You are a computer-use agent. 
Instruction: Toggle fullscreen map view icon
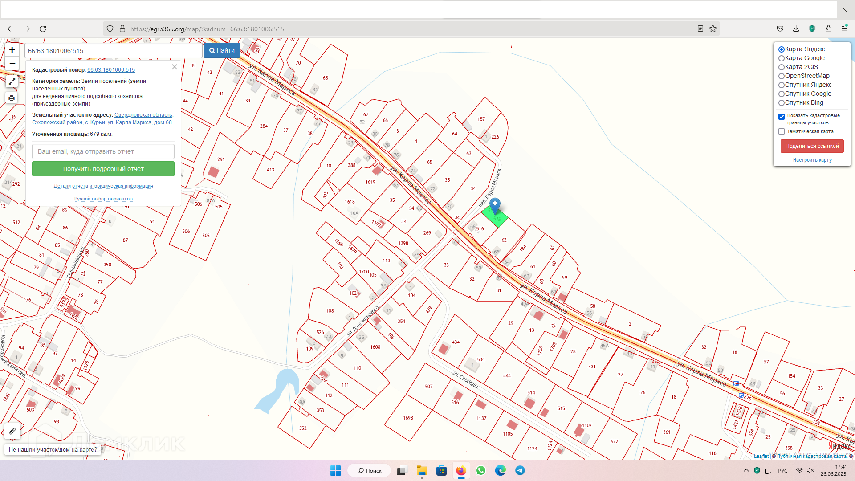coord(12,82)
